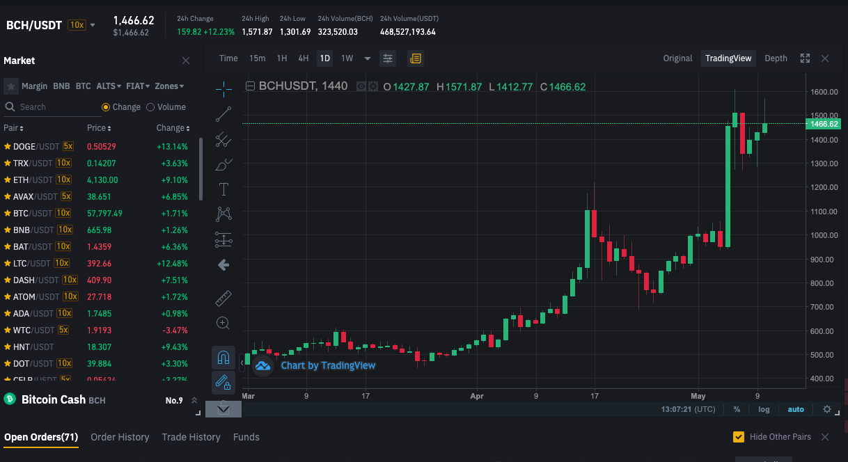Set chart interval to 15m
The image size is (848, 462).
click(x=258, y=58)
